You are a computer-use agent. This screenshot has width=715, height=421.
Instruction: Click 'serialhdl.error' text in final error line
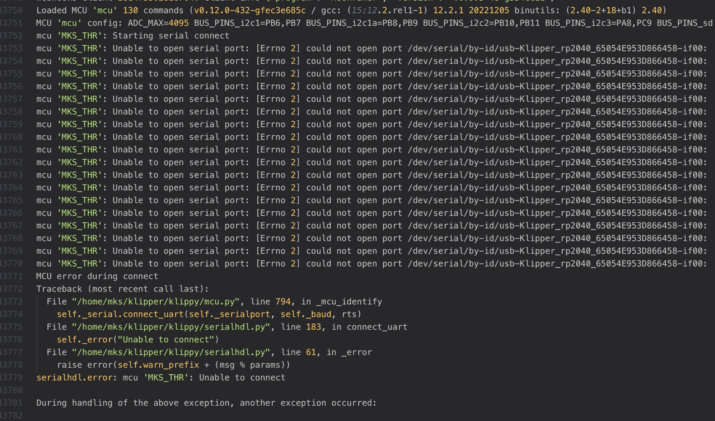tap(74, 377)
